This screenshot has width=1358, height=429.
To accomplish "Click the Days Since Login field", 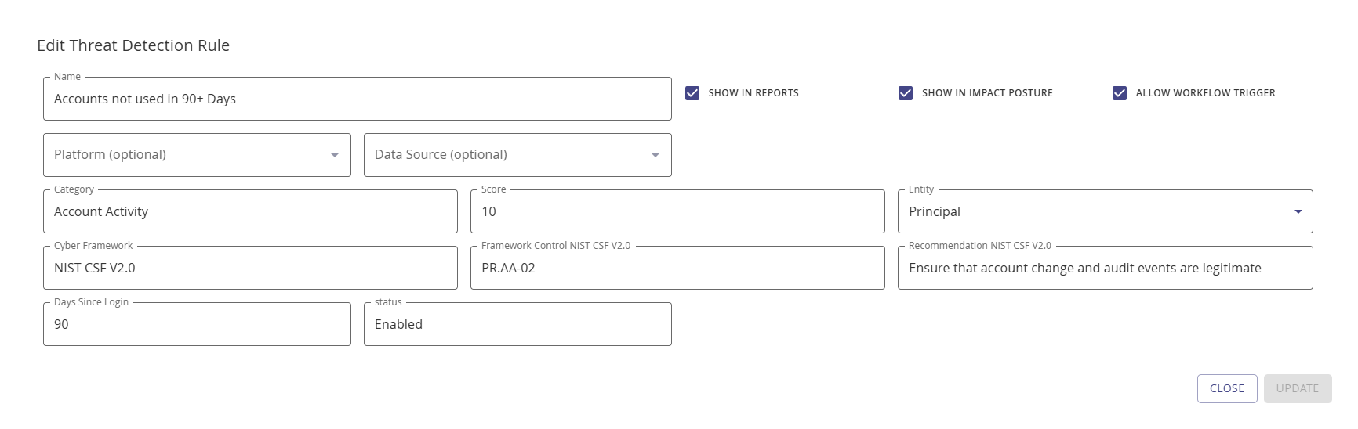I will (x=196, y=325).
